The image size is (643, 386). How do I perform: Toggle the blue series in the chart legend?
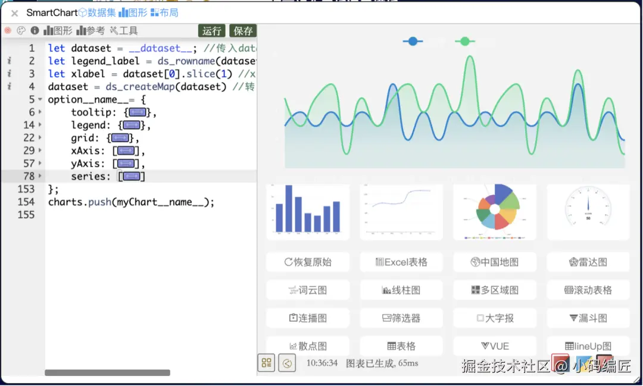pyautogui.click(x=412, y=42)
